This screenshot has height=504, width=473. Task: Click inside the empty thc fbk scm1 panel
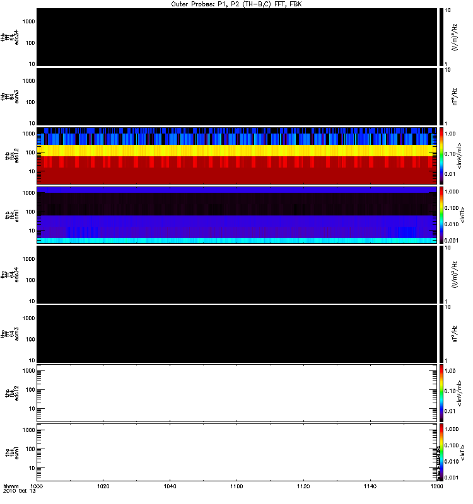[237, 452]
